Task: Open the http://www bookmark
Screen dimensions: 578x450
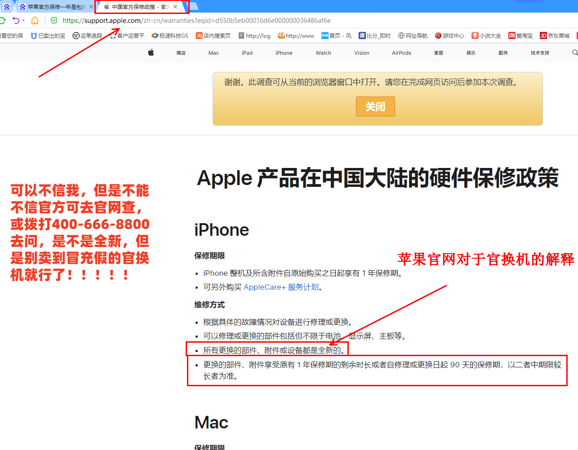Action: pyautogui.click(x=296, y=35)
